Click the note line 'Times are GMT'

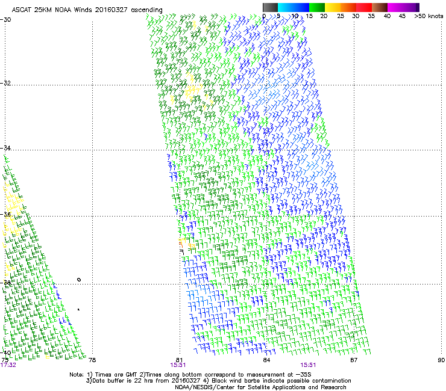[x=116, y=375]
